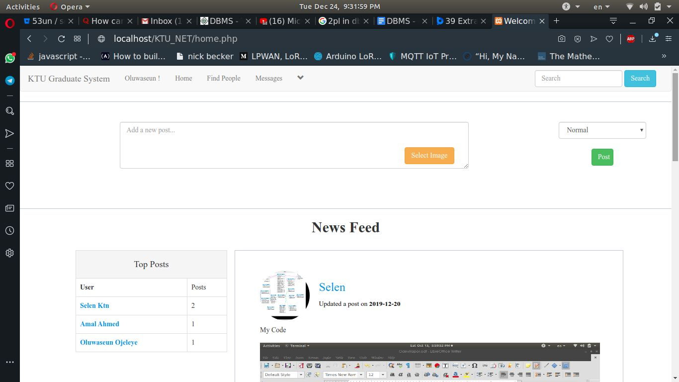Open history clock icon in sidebar

point(9,231)
